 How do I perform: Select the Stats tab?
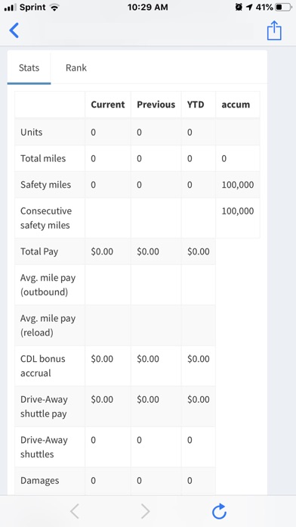click(x=29, y=67)
